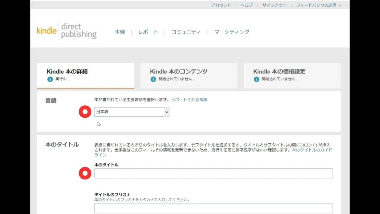The image size is (380, 214).
Task: Click info icon under Kindle 本の詳細 tab
Action: click(x=50, y=79)
